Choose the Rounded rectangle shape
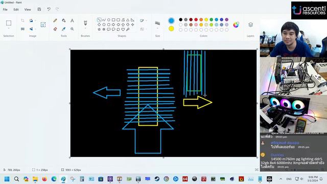 click(x=118, y=20)
